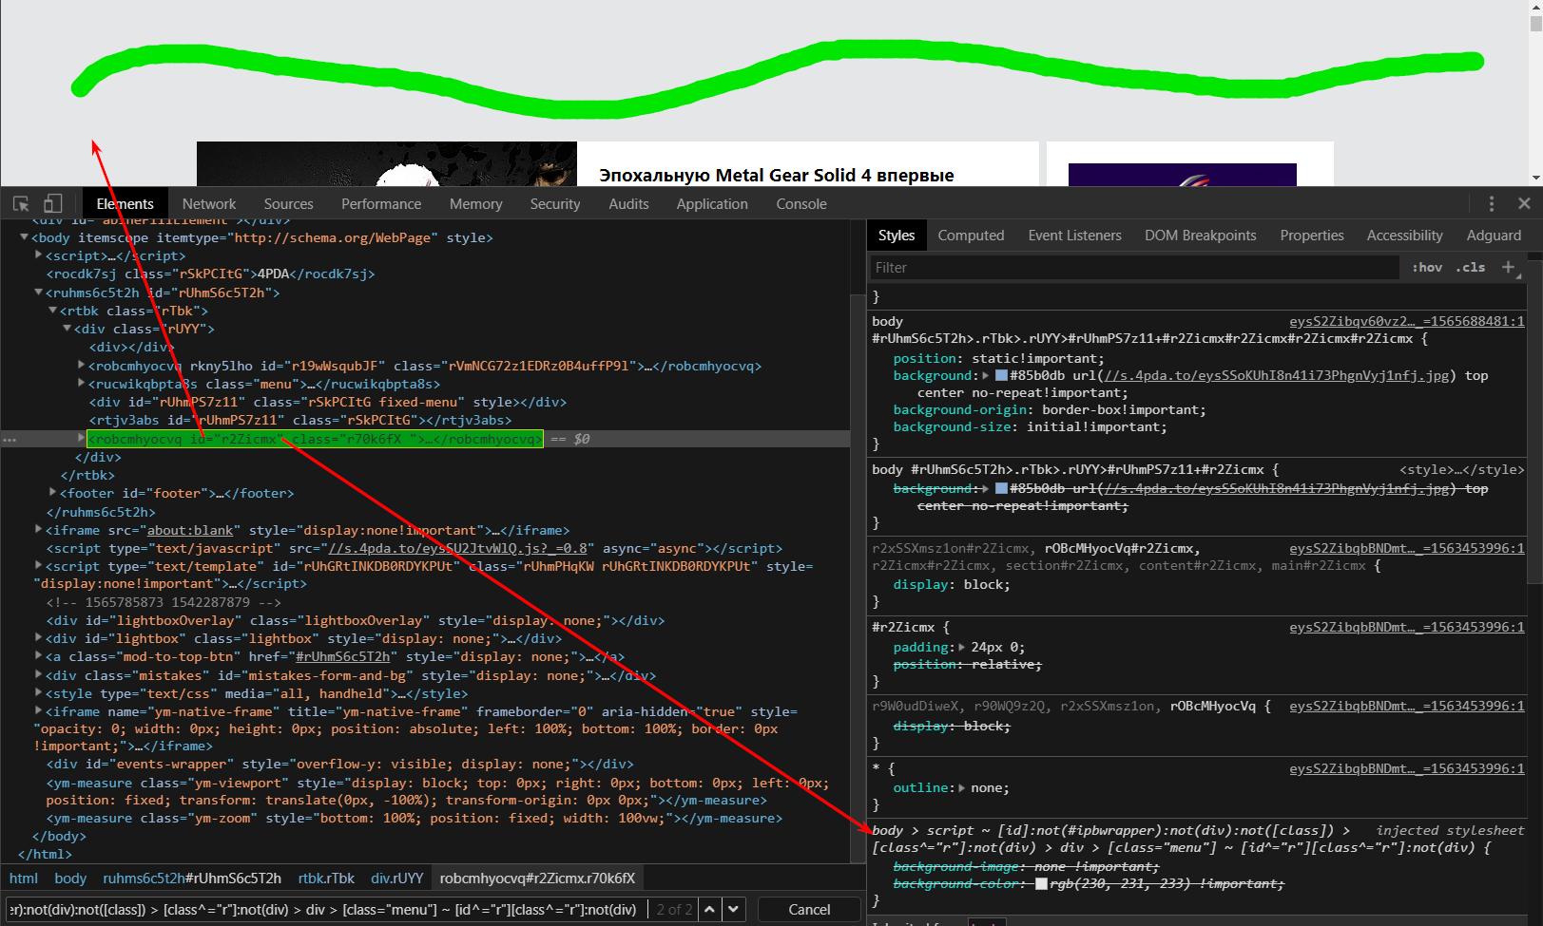Toggle the .cls element classes editor
Image resolution: width=1543 pixels, height=926 pixels.
click(x=1469, y=267)
